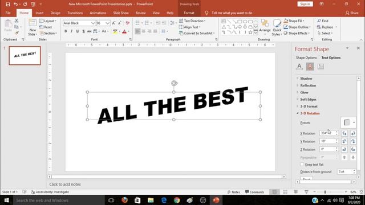The image size is (365, 205).
Task: Open font color red A swatch
Action: coord(124,31)
